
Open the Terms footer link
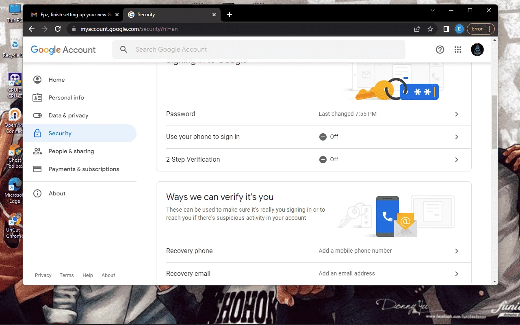67,275
